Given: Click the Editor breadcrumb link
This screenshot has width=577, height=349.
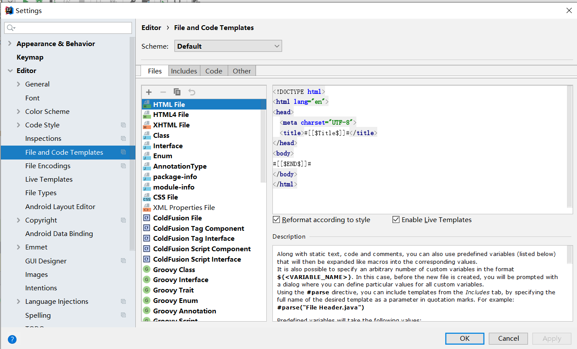Looking at the screenshot, I should pos(151,27).
